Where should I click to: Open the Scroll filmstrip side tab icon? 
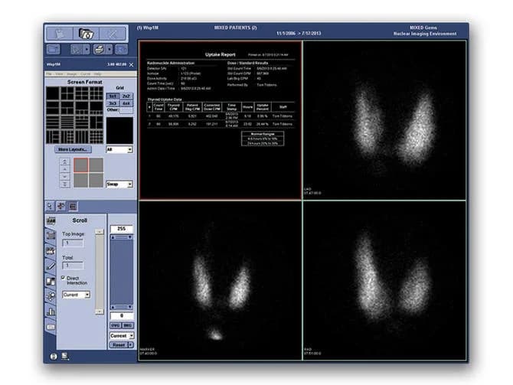51,220
